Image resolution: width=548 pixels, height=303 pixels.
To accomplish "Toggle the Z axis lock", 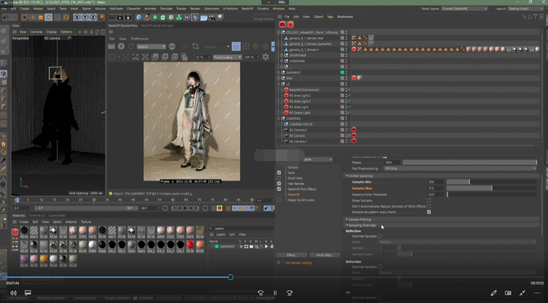I will (x=93, y=17).
